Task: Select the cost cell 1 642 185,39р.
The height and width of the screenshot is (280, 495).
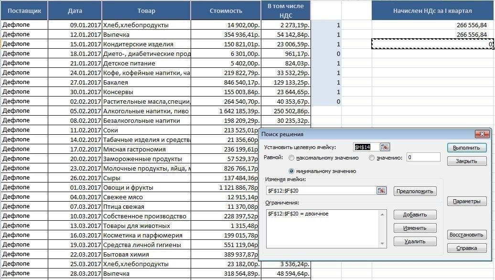Action: [x=226, y=111]
